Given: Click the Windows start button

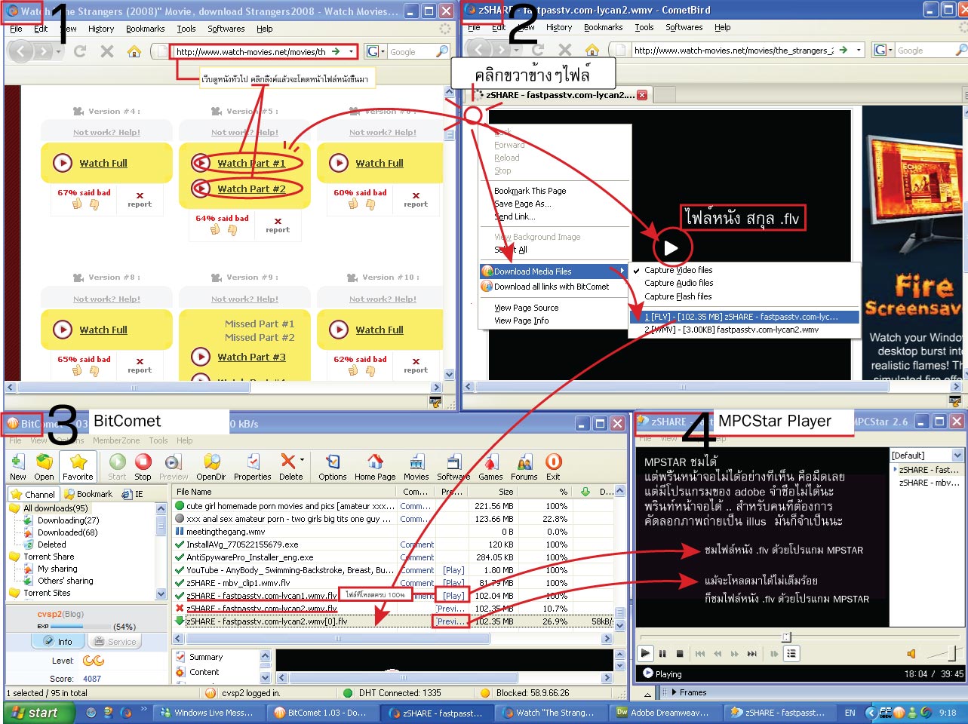Looking at the screenshot, I should coord(39,713).
